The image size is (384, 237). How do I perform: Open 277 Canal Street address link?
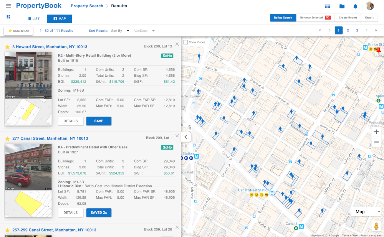coord(50,138)
